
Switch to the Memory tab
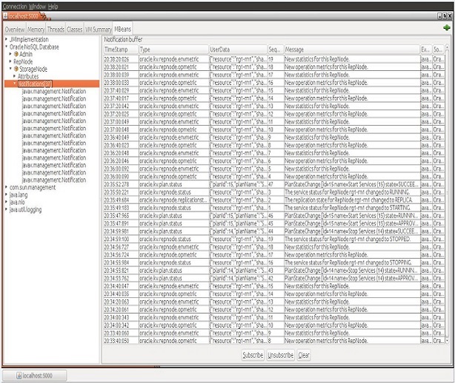click(36, 29)
